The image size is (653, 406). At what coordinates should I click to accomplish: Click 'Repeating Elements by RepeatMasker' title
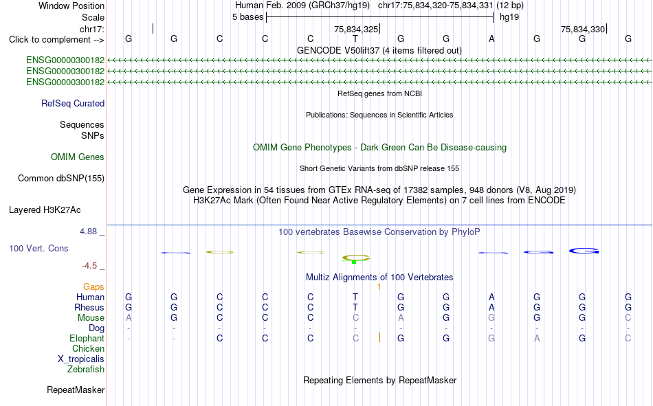380,381
